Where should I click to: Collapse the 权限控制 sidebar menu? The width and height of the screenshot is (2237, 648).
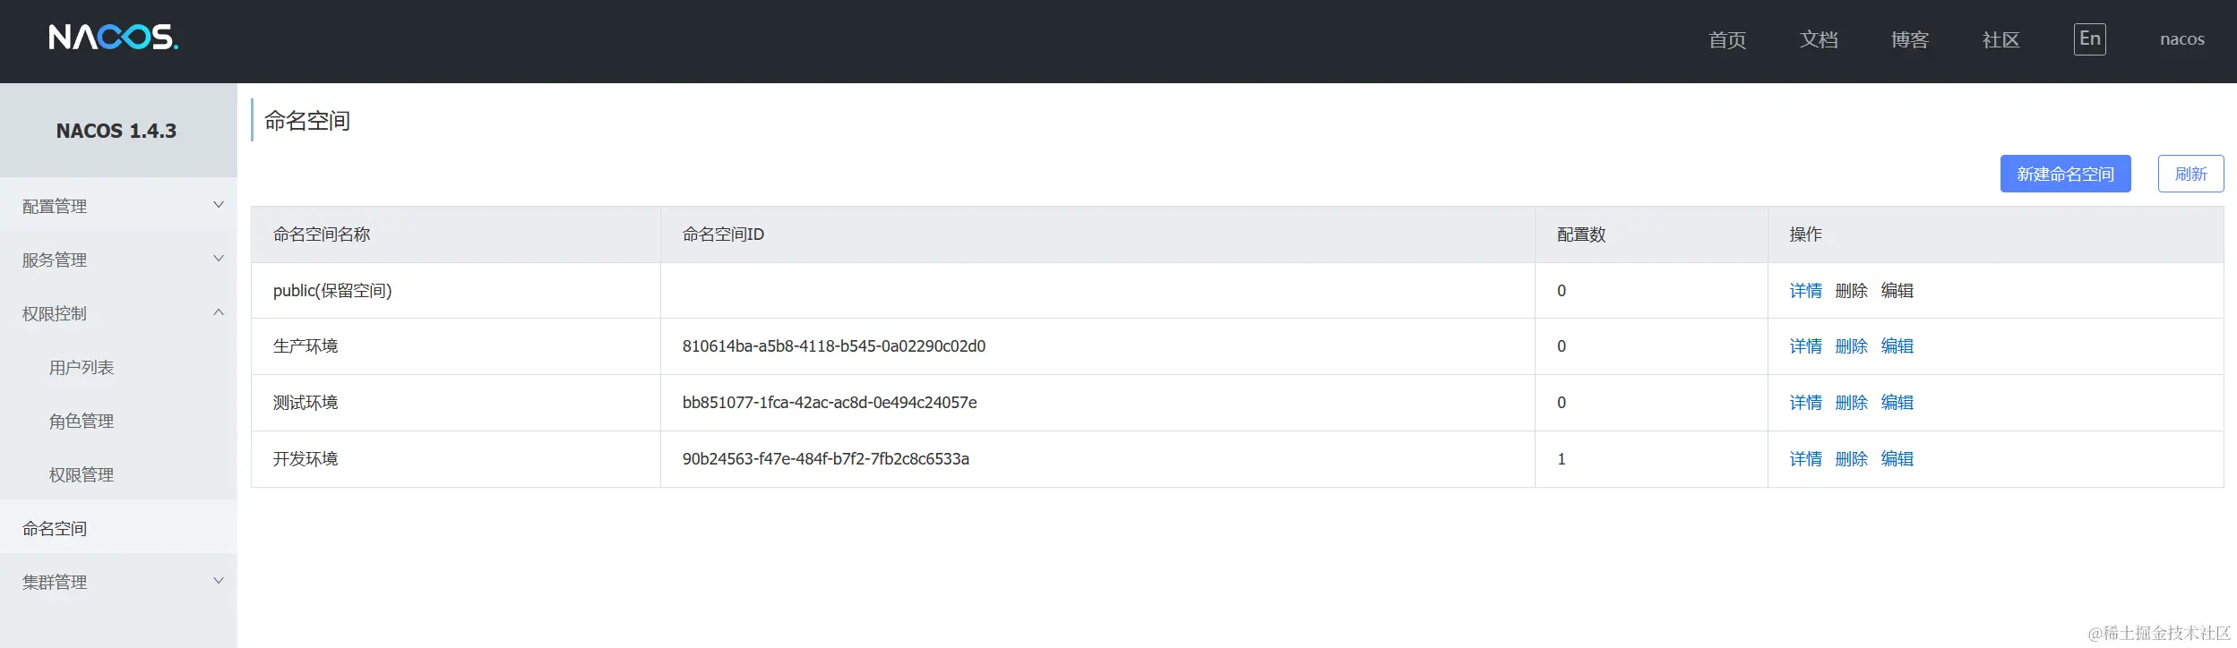[118, 313]
